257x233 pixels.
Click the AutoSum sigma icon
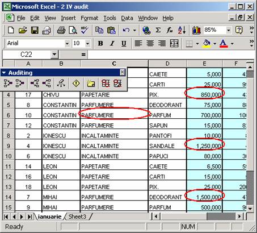pos(158,30)
